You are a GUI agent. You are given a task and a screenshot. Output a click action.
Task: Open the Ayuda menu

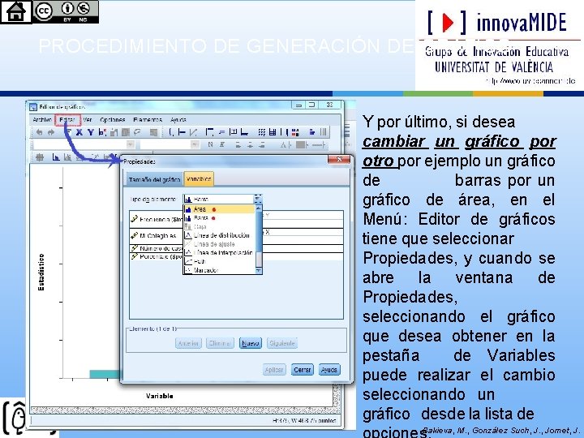click(x=178, y=119)
